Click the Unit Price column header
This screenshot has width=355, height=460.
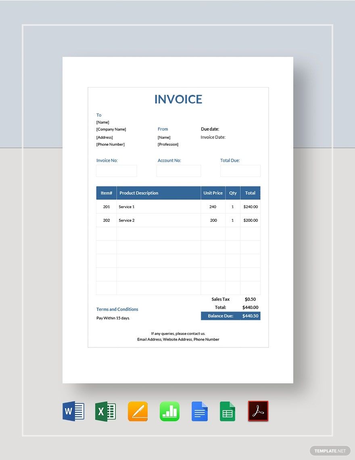point(213,193)
